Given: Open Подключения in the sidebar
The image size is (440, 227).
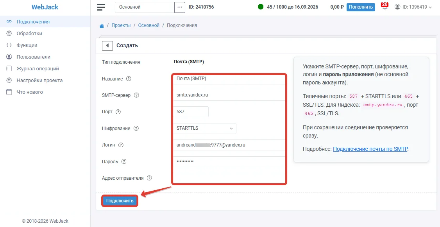Looking at the screenshot, I should [x=45, y=21].
